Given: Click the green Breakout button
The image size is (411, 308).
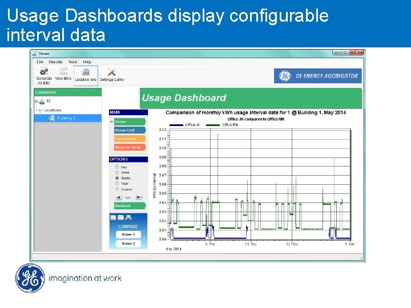Looking at the screenshot, I should tap(130, 206).
